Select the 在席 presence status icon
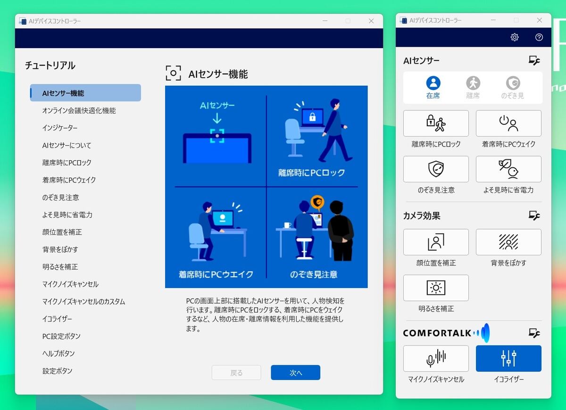 click(x=433, y=88)
